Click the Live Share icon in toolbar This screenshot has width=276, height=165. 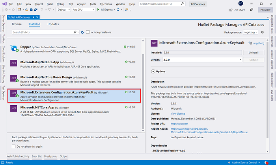tap(231, 10)
